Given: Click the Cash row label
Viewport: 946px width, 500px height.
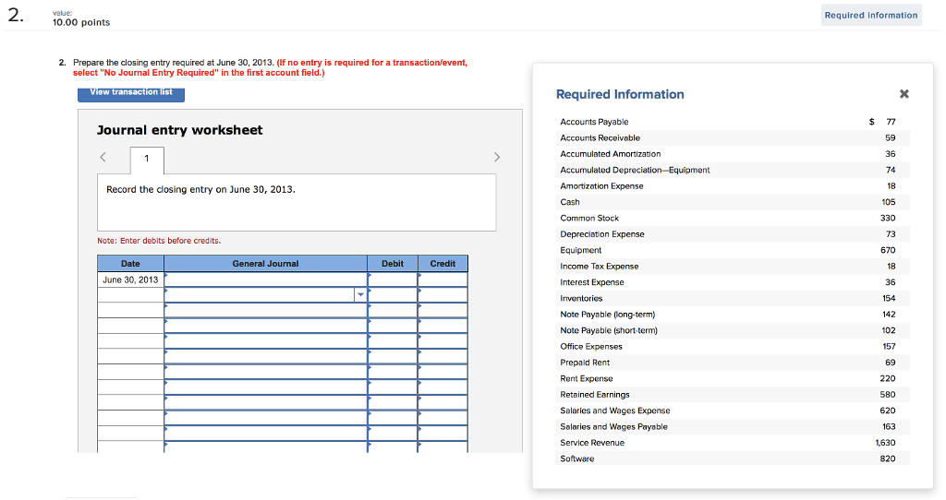Looking at the screenshot, I should pyautogui.click(x=570, y=202).
